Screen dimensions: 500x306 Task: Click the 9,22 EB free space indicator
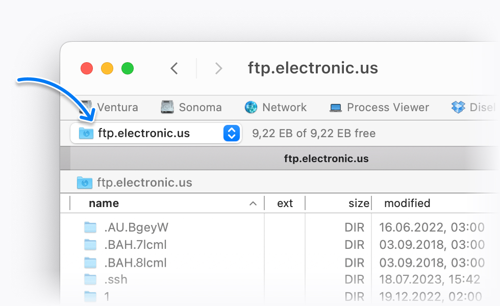[x=314, y=133]
